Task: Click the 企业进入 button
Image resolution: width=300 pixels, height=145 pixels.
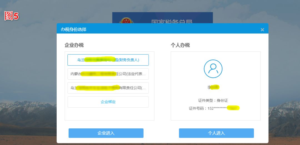Action: point(106,133)
